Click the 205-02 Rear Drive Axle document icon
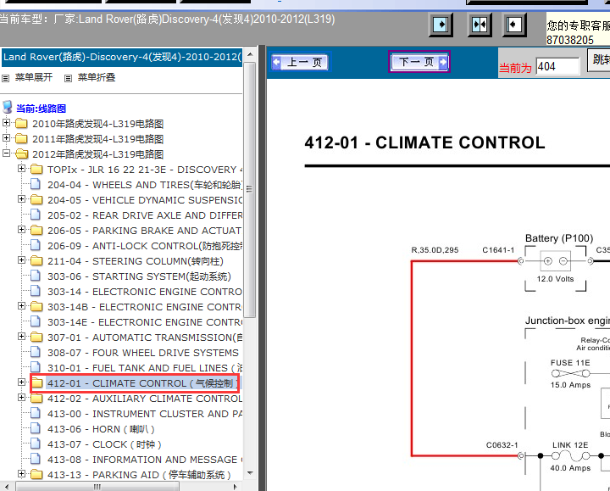 [36, 215]
